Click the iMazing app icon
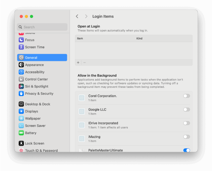 (x=82, y=139)
